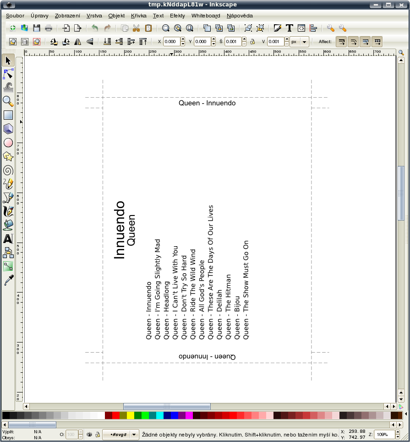Undo the last action

pos(95,28)
